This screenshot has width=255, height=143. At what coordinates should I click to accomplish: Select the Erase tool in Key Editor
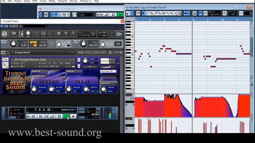(x=151, y=13)
